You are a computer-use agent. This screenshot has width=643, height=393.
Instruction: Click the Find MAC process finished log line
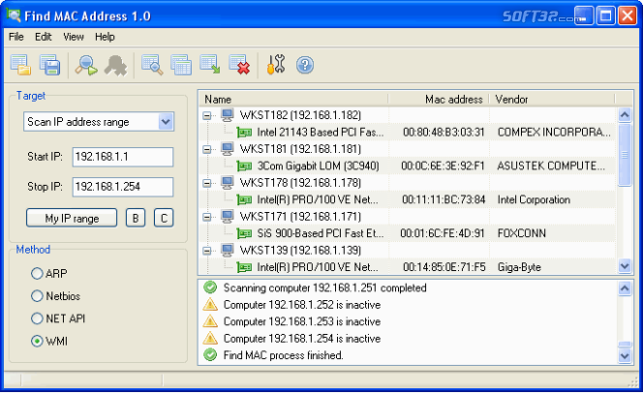tap(283, 355)
